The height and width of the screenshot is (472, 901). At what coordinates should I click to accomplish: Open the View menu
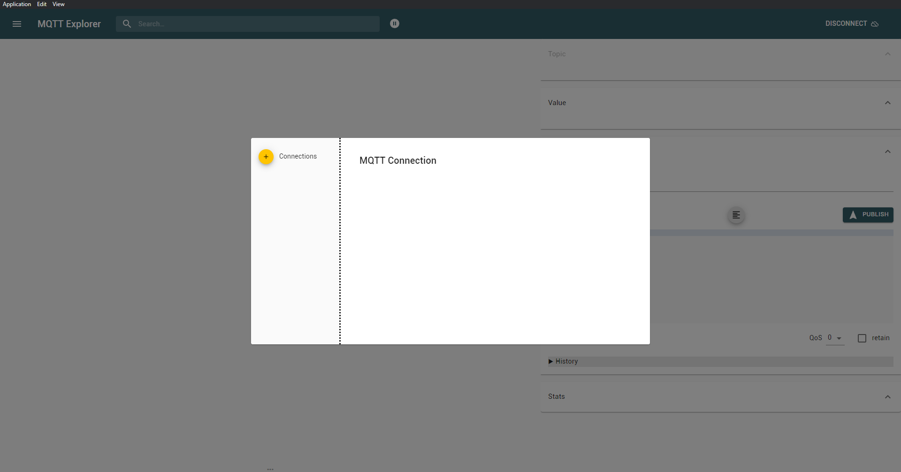(58, 4)
